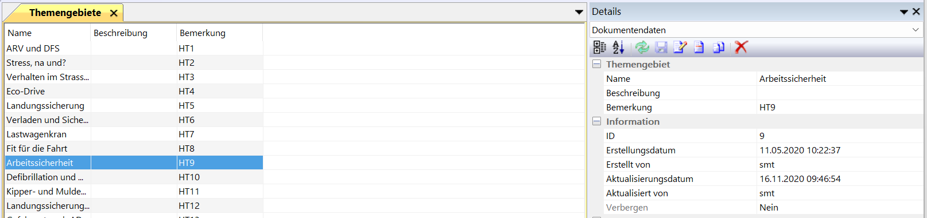This screenshot has width=927, height=218.
Task: Save the document data
Action: tap(661, 47)
